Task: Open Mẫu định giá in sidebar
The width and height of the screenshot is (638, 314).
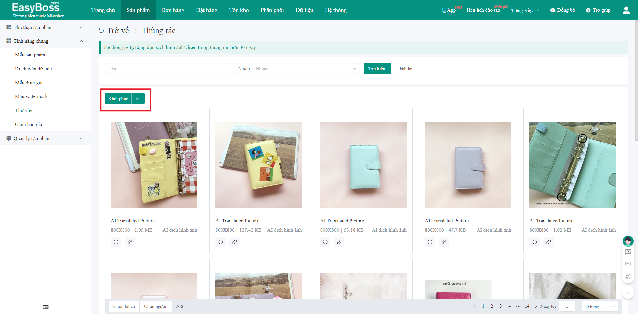Action: pos(29,83)
